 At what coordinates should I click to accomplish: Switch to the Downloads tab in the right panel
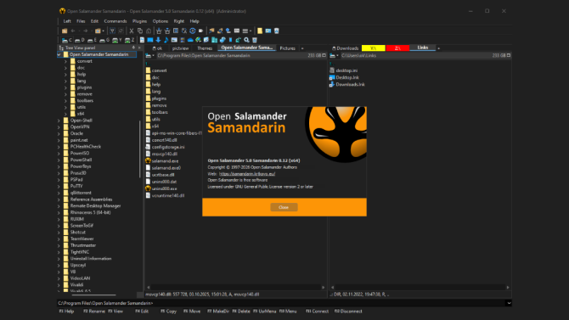point(346,48)
